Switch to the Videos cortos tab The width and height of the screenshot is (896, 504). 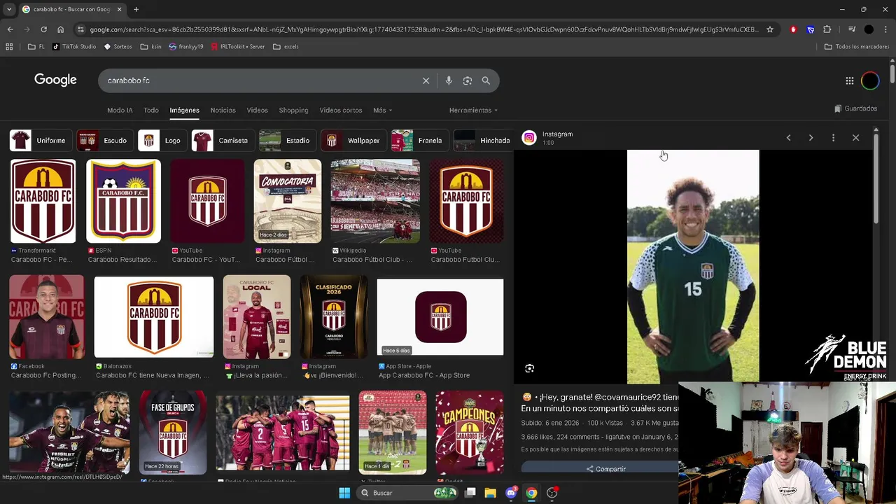pos(341,110)
